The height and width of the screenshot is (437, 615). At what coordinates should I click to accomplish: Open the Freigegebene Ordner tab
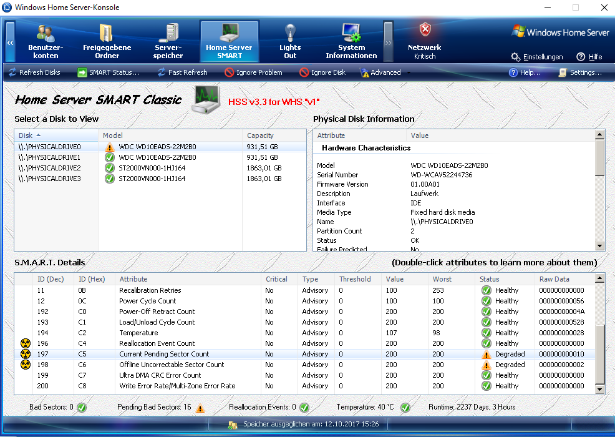coord(107,41)
